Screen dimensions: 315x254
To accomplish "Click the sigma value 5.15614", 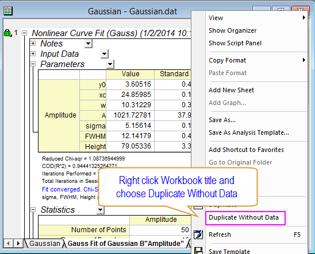I will click(130, 126).
